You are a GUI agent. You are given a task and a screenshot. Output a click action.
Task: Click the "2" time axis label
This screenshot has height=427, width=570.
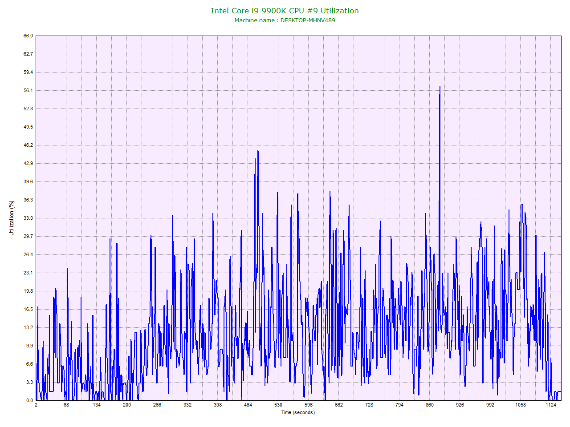pyautogui.click(x=36, y=405)
